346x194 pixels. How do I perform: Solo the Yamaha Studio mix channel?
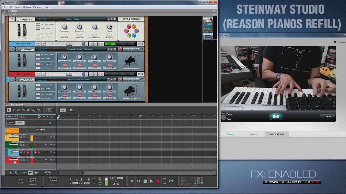click(43, 74)
